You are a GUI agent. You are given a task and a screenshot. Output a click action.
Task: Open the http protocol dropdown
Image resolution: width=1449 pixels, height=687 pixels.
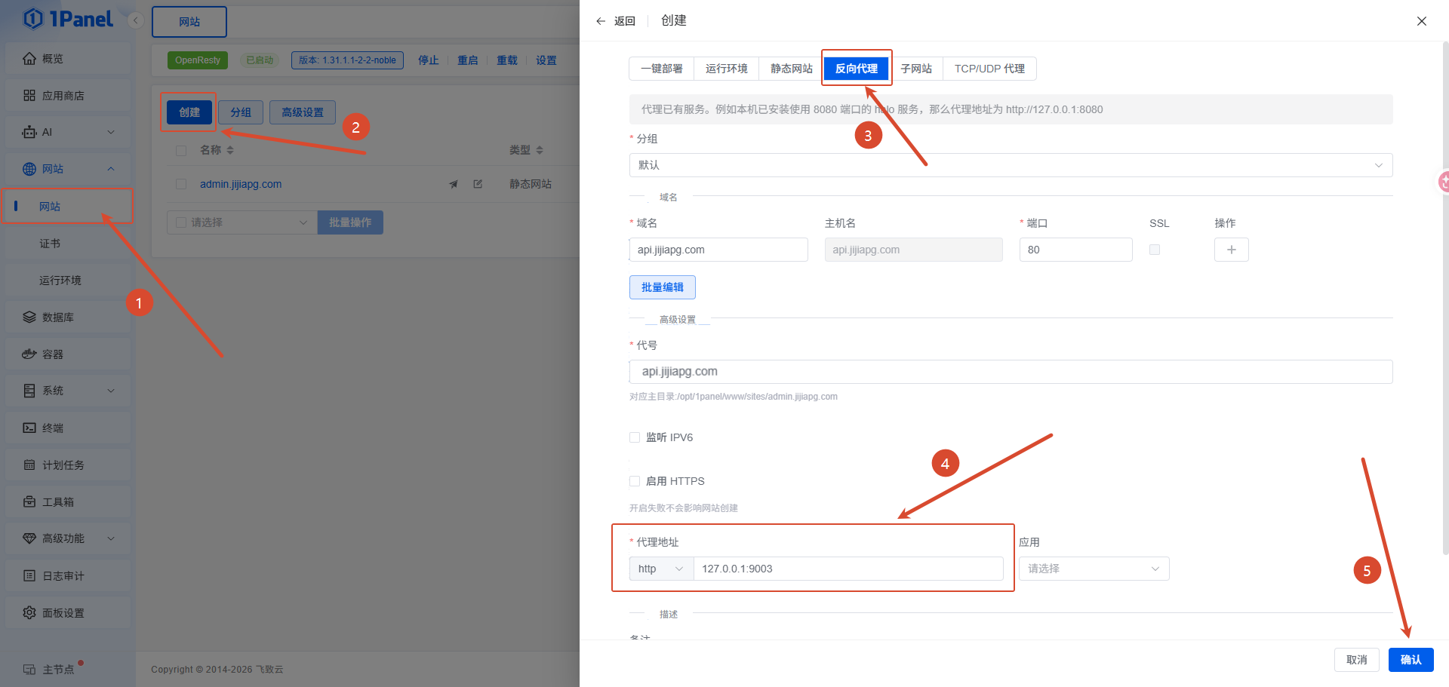pyautogui.click(x=661, y=569)
